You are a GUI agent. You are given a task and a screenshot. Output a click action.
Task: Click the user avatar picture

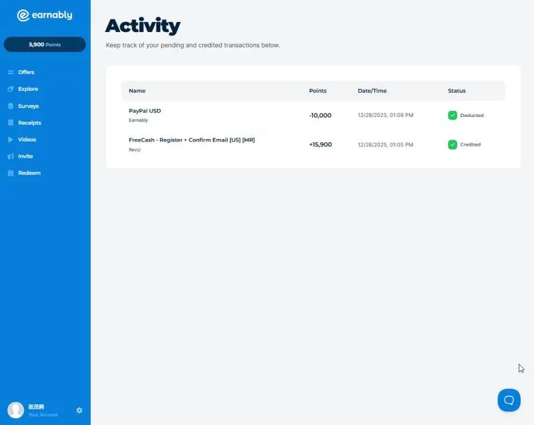(15, 410)
